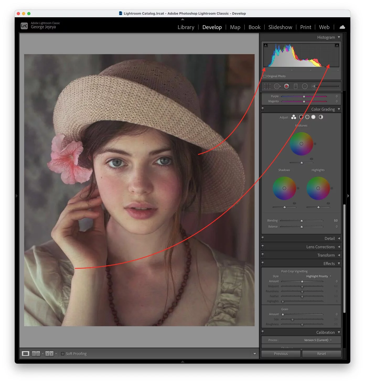
Task: Toggle the Effects panel on/off switch
Action: [262, 263]
